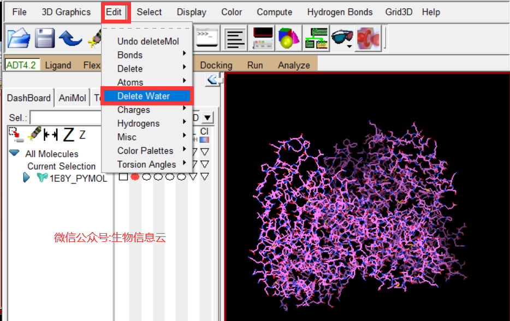The height and width of the screenshot is (321, 510).
Task: Expand the Hydrogens submenu
Action: point(147,123)
